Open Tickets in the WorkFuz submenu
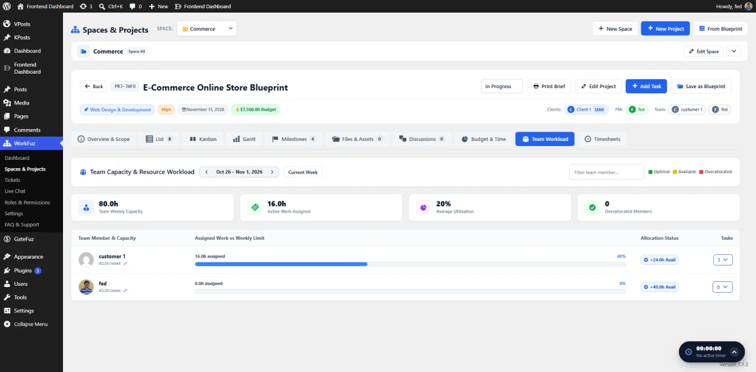 [13, 180]
